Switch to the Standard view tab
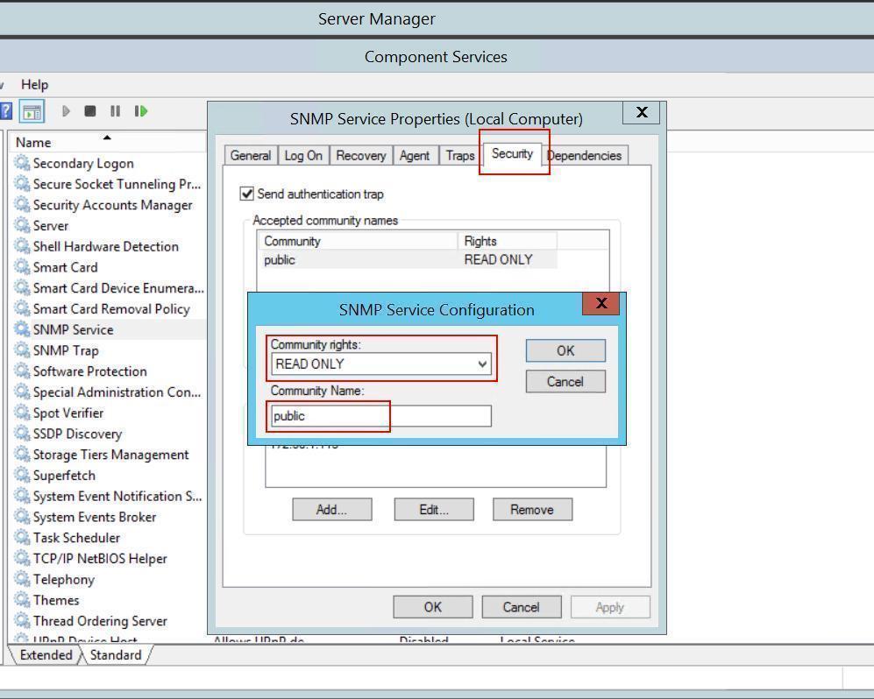The height and width of the screenshot is (699, 874). (x=116, y=655)
